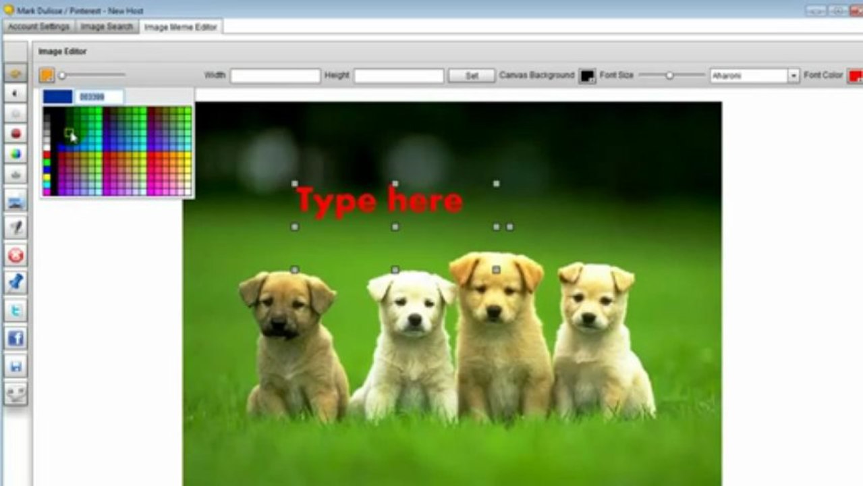Open the Image Search tab
Screen dimensions: 863x486
[x=107, y=26]
